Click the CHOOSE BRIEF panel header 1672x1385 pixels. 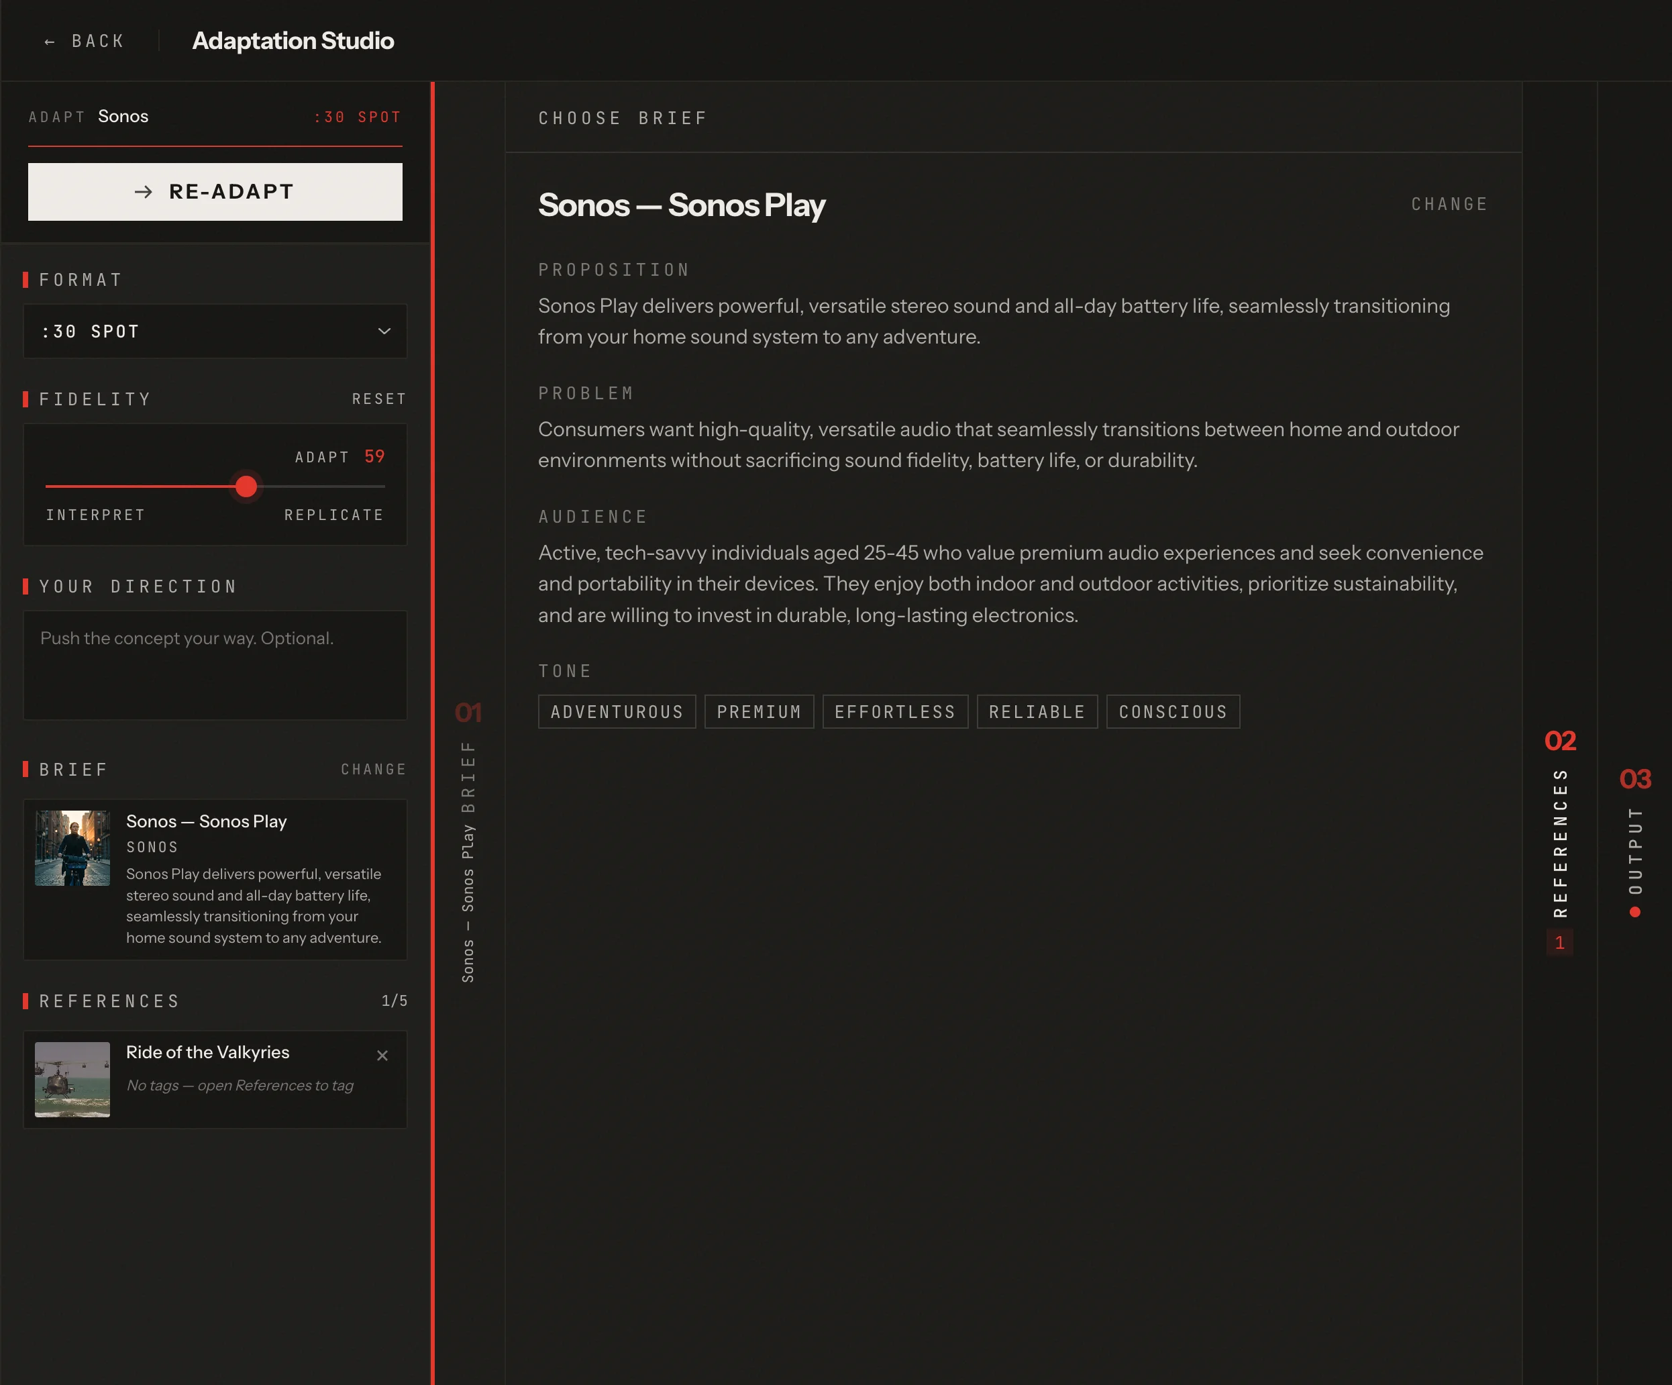623,118
